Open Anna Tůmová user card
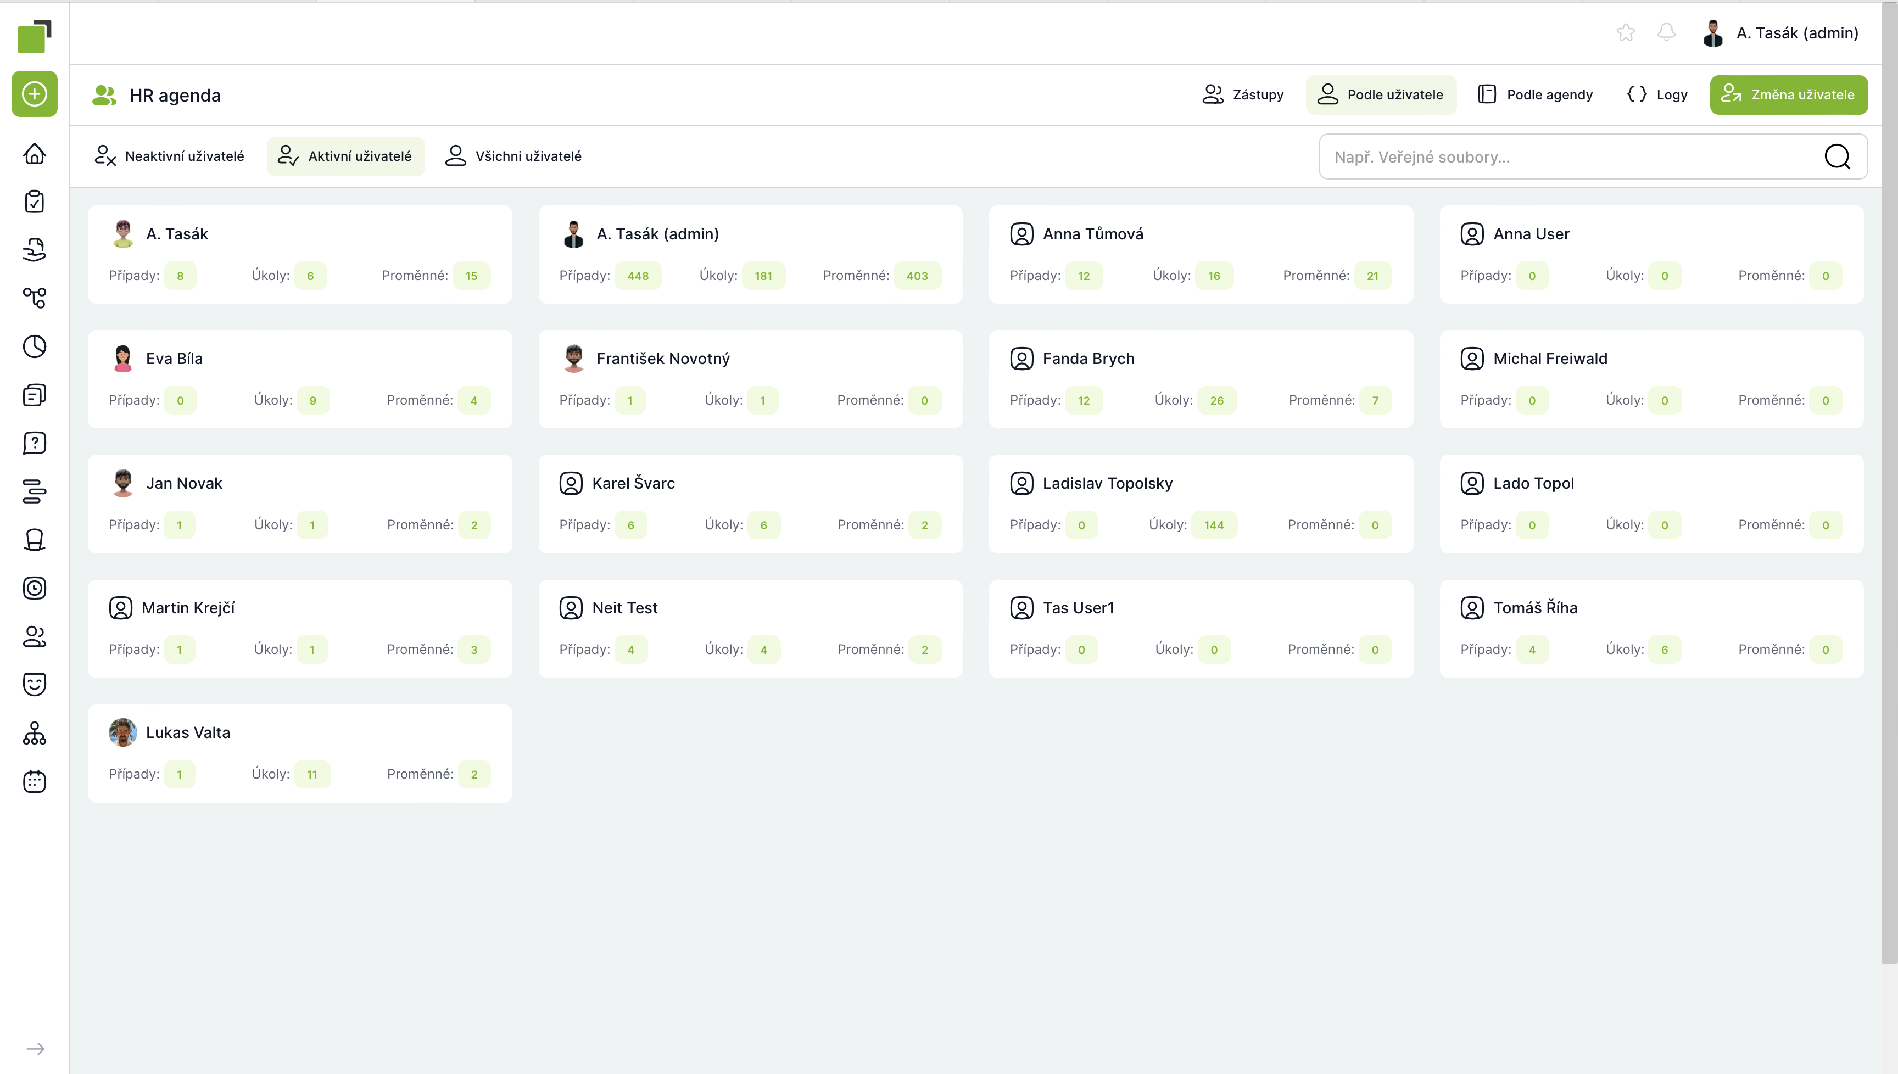The width and height of the screenshot is (1898, 1074). point(1201,254)
